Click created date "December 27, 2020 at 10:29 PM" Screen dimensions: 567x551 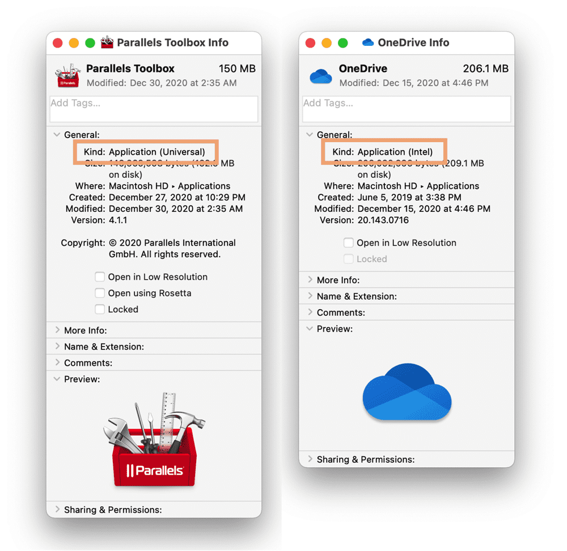click(177, 198)
